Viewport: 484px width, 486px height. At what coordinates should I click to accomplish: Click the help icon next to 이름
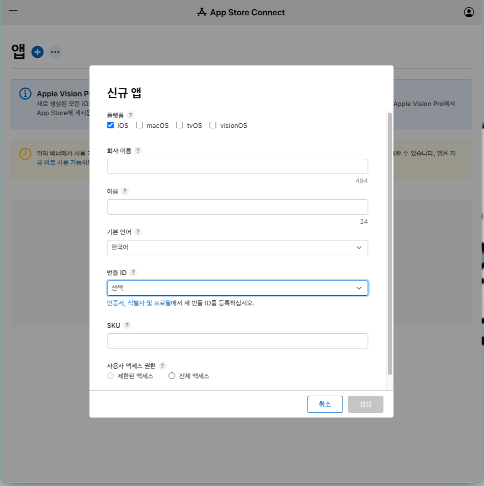125,191
